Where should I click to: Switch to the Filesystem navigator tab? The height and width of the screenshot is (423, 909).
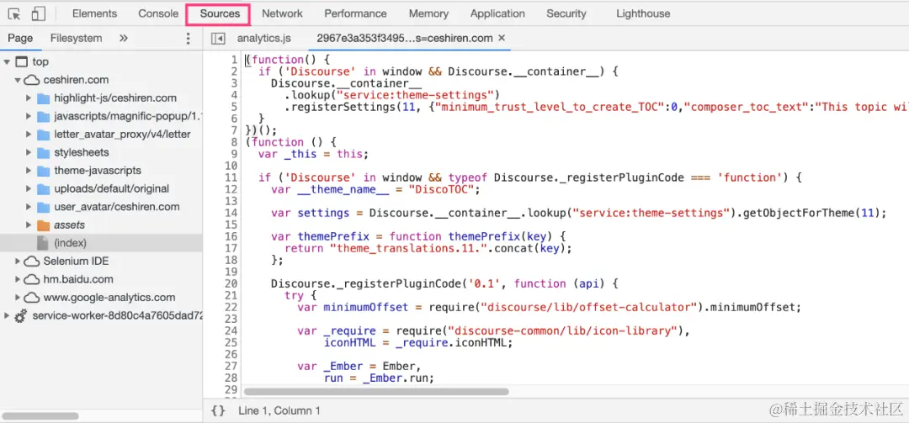pos(76,38)
